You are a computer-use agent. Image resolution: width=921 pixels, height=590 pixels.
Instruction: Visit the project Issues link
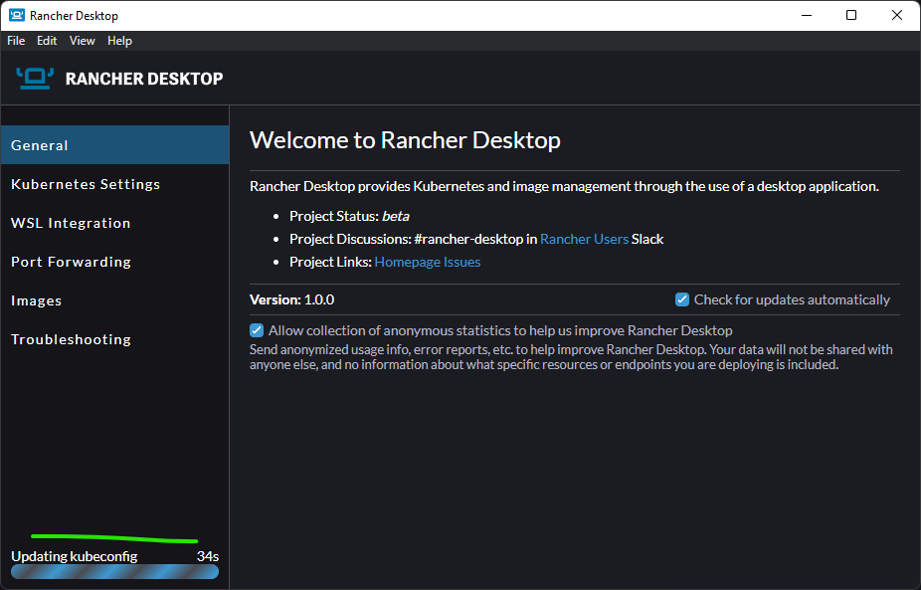coord(460,262)
